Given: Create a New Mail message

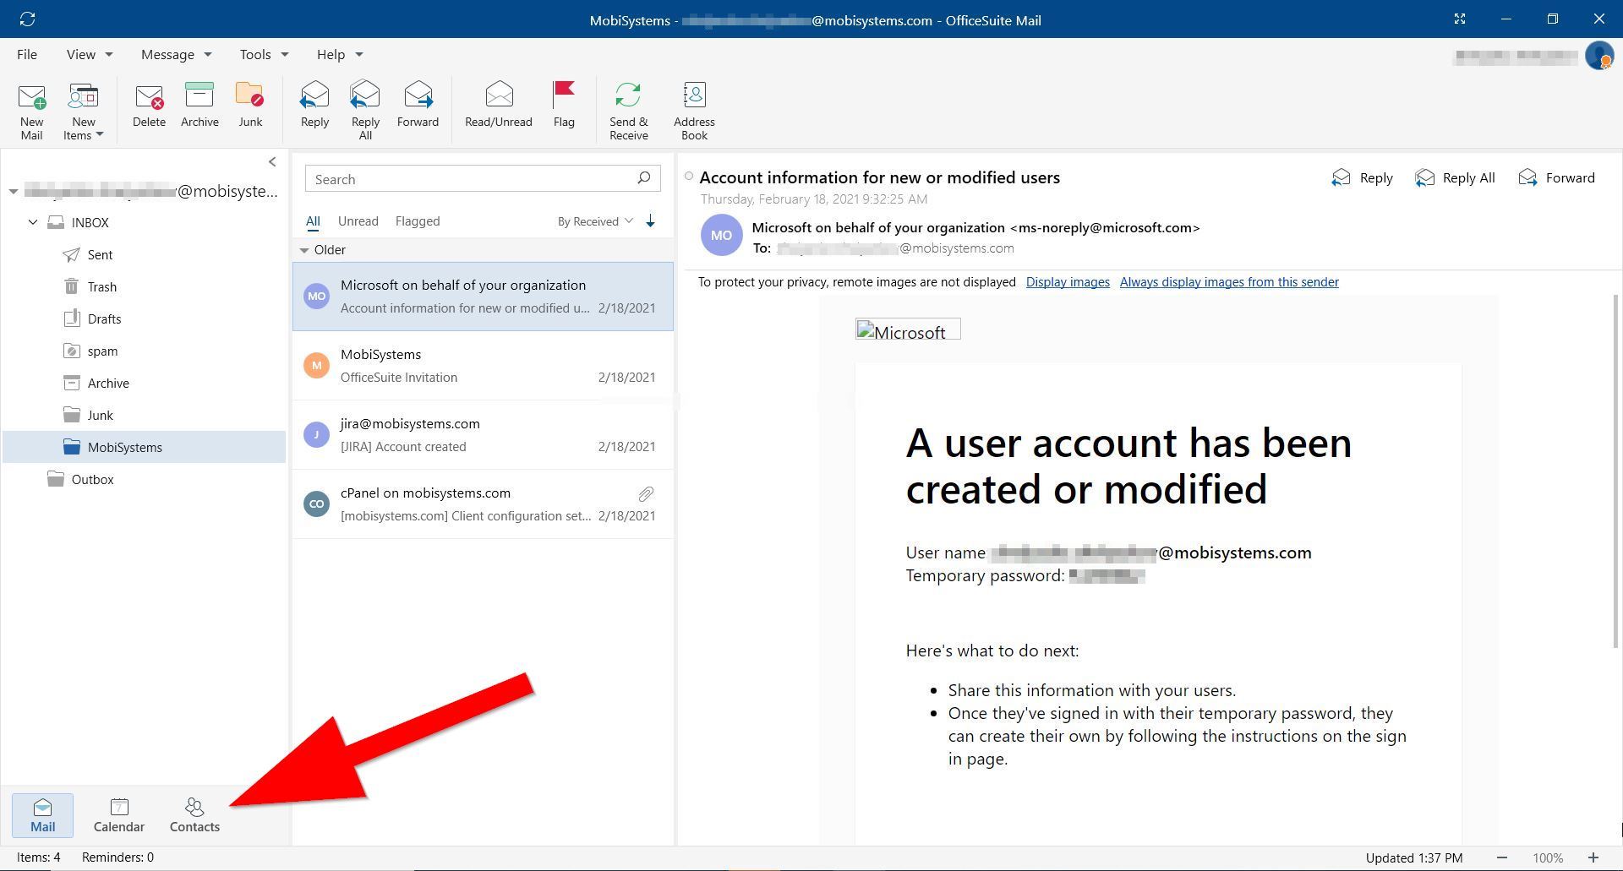Looking at the screenshot, I should [x=31, y=108].
